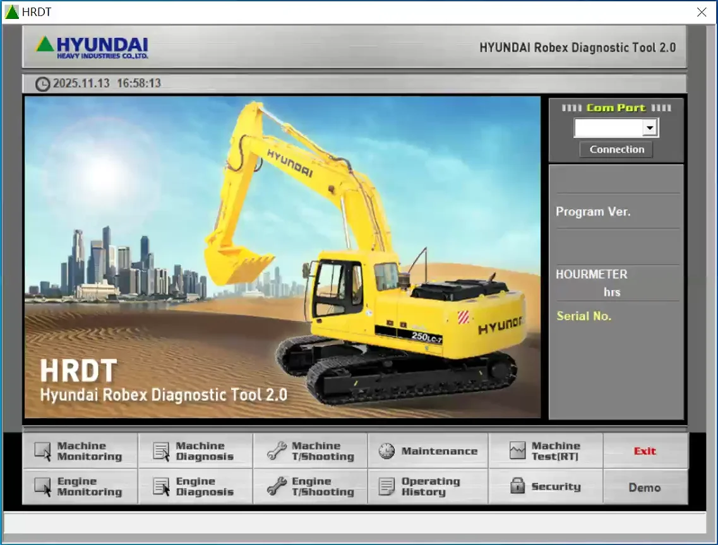
Task: Click the hrs unit text
Action: click(x=612, y=292)
